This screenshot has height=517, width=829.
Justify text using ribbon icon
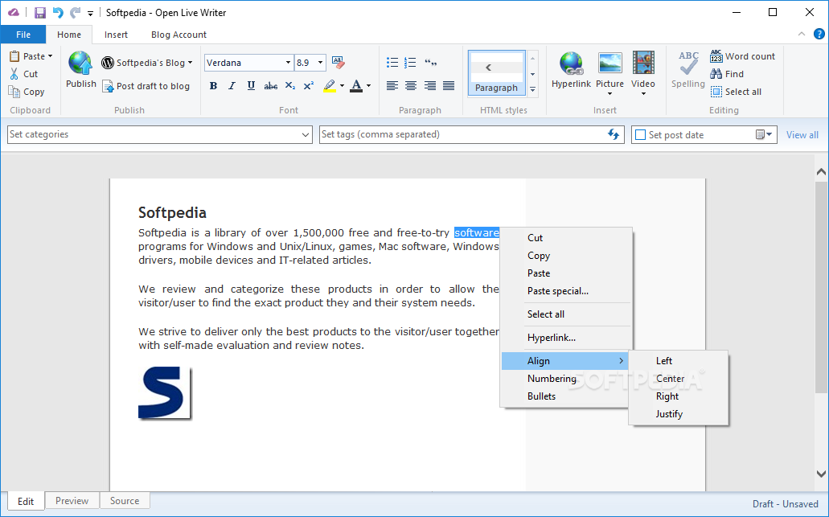coord(449,86)
